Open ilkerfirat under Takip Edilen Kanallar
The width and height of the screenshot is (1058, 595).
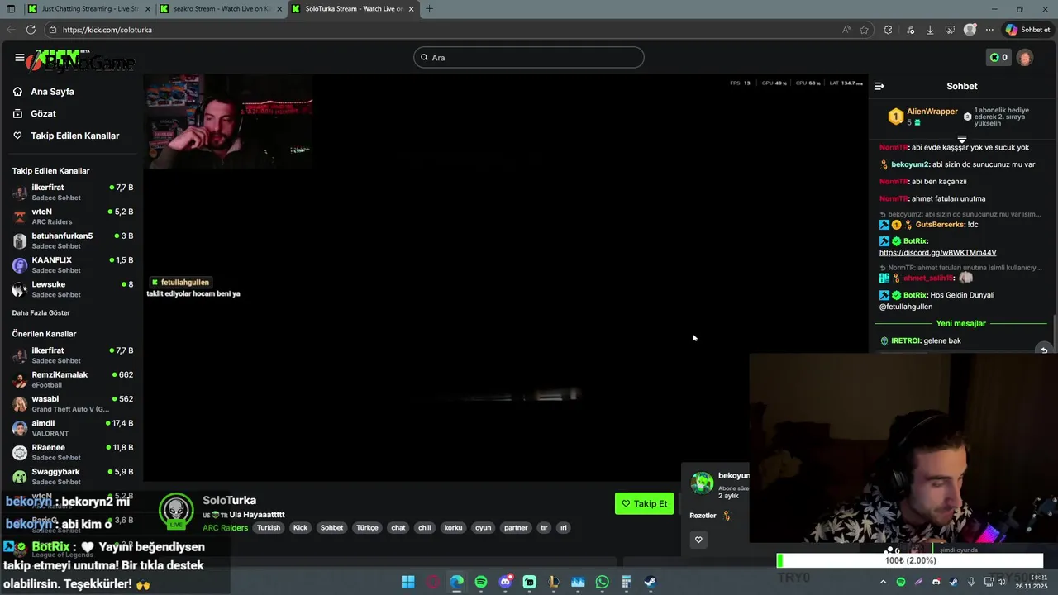pyautogui.click(x=73, y=193)
